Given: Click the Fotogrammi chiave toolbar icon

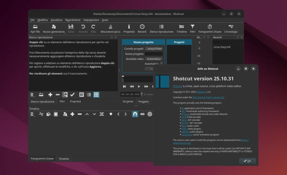Looking at the screenshot, I should pyautogui.click(x=210, y=28).
